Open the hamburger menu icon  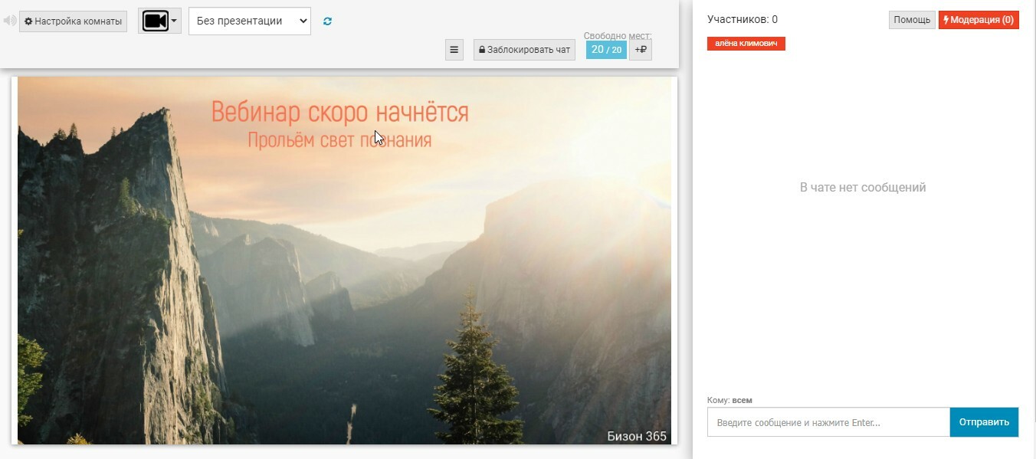[x=454, y=50]
